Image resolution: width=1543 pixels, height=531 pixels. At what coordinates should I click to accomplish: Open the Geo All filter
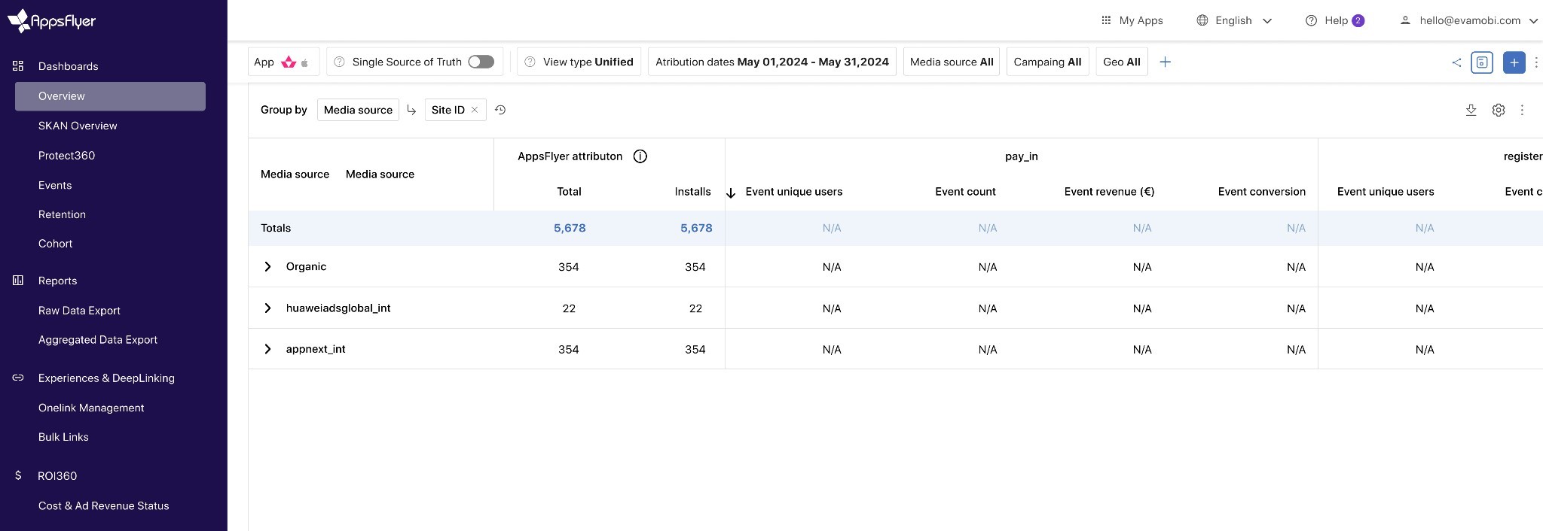click(x=1122, y=62)
